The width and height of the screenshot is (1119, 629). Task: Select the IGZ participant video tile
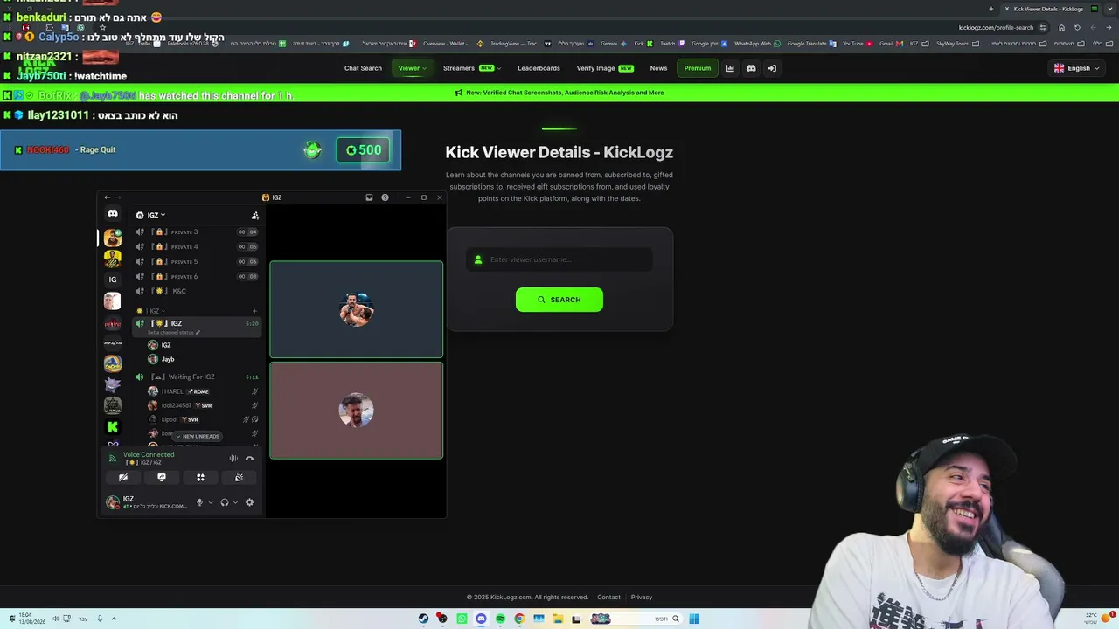(x=357, y=309)
